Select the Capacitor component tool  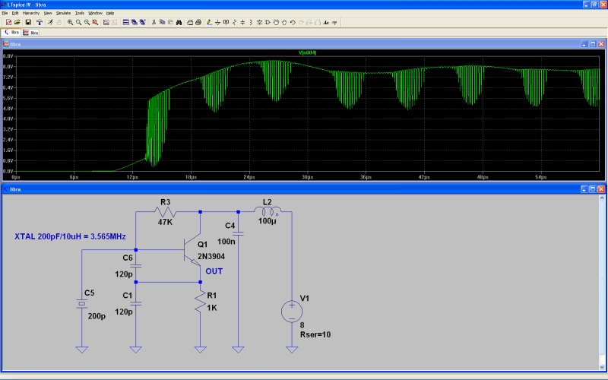pos(243,22)
